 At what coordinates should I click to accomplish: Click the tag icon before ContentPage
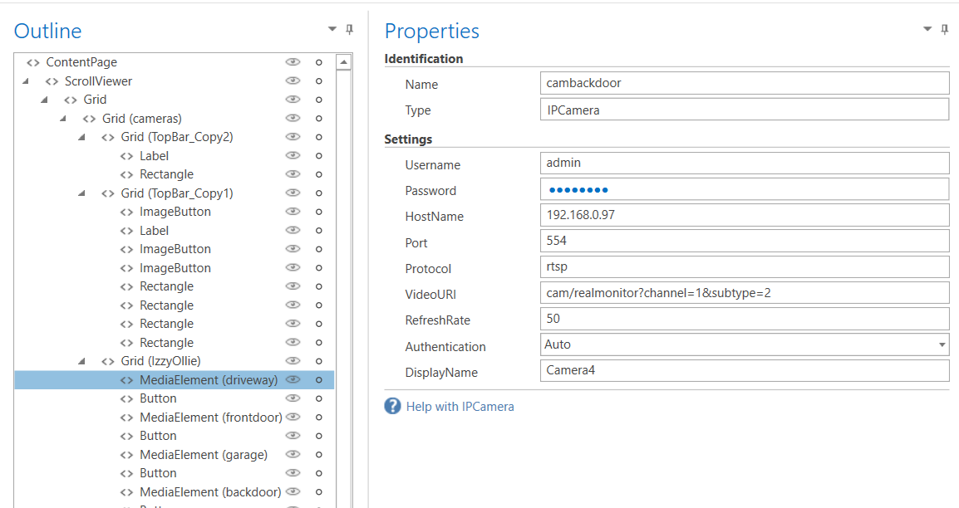click(x=33, y=63)
